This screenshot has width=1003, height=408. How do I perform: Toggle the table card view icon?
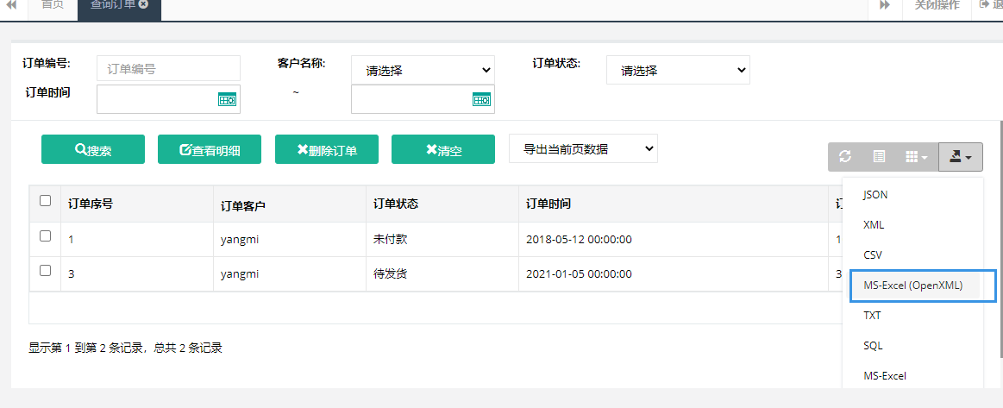click(x=879, y=157)
